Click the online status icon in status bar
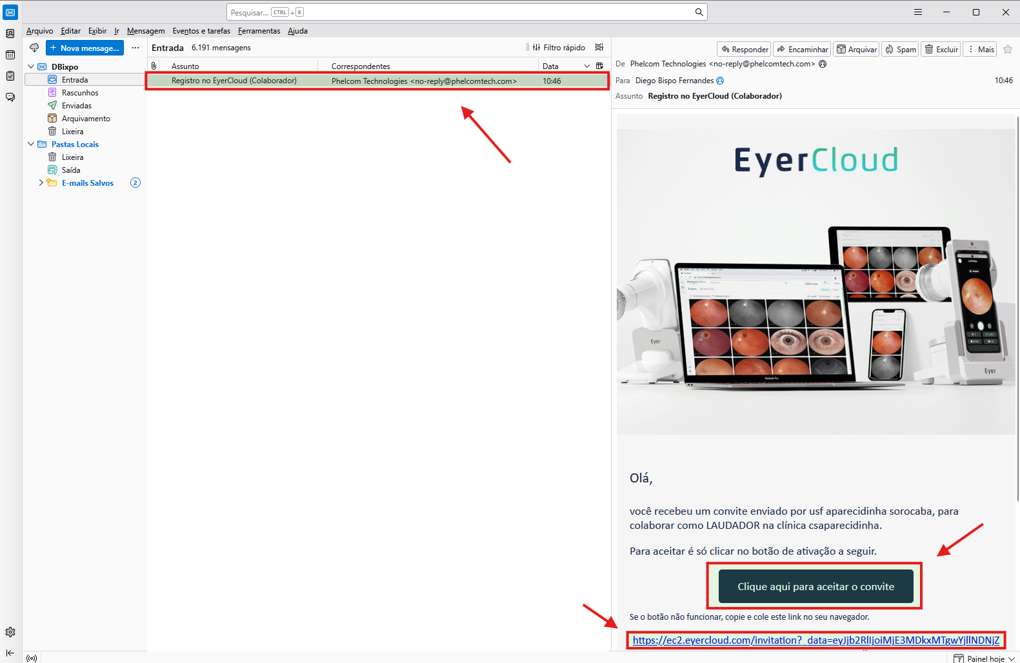This screenshot has height=663, width=1020. tap(32, 658)
